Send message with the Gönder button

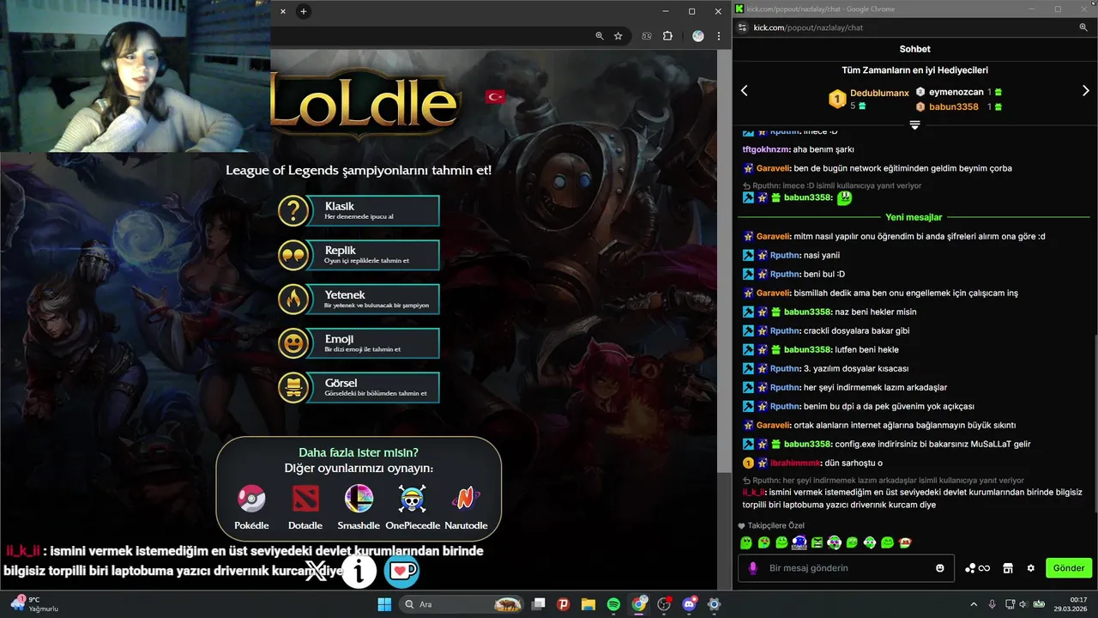[x=1069, y=568]
